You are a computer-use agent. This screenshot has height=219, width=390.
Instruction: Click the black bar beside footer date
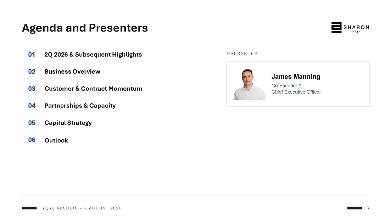click(29, 208)
